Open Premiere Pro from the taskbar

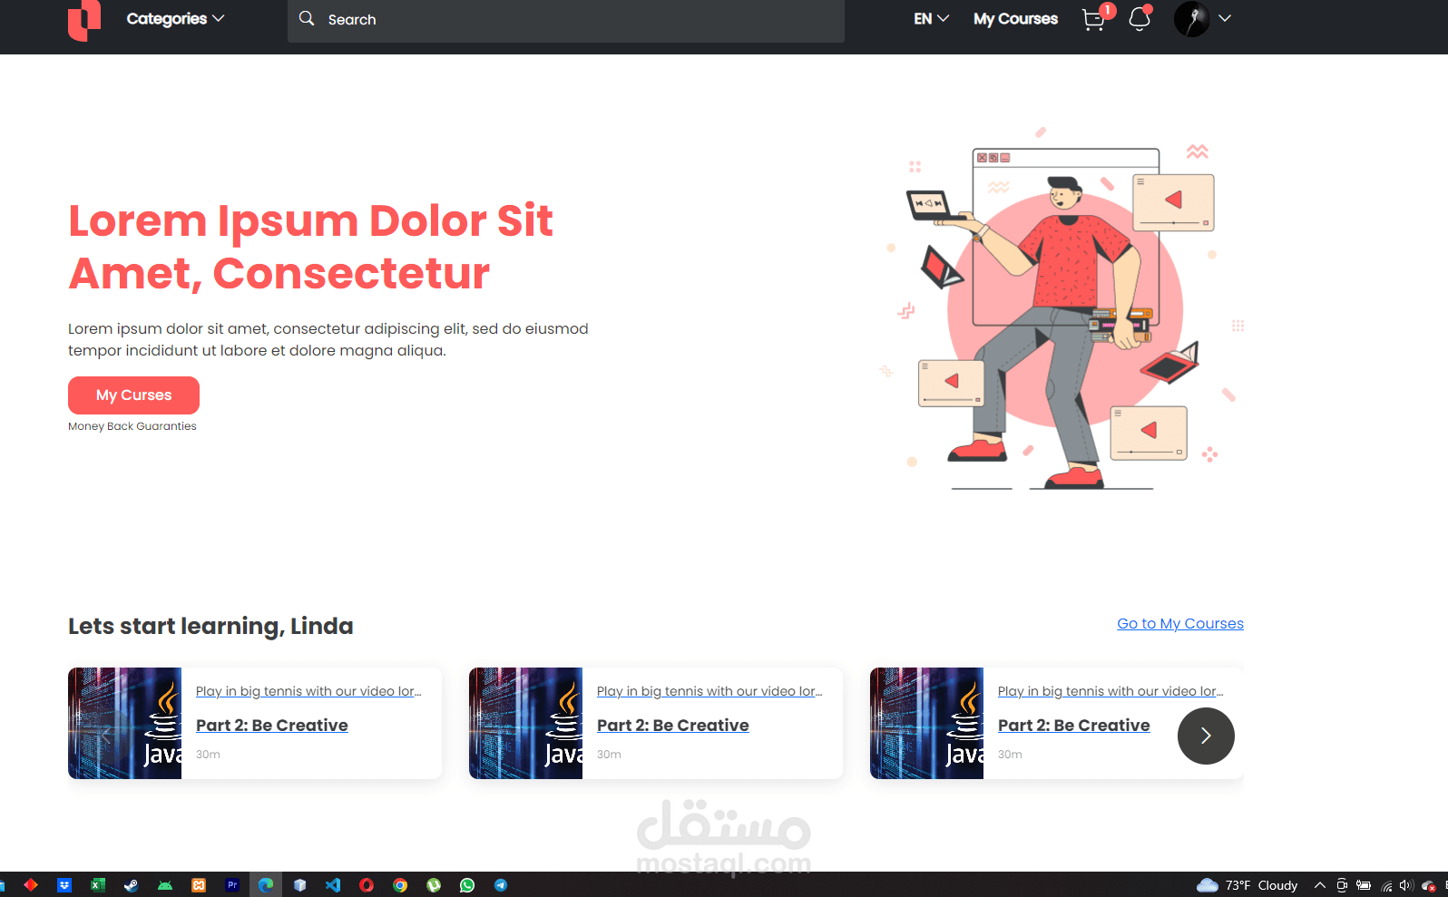pos(232,885)
